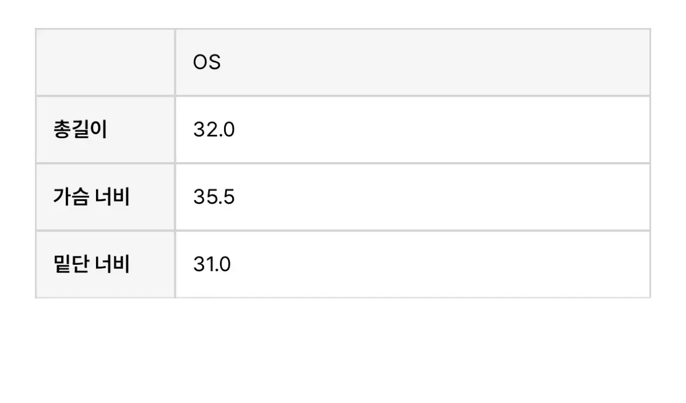This screenshot has height=403, width=686.
Task: Click the value beside 총길이
Action: (214, 130)
